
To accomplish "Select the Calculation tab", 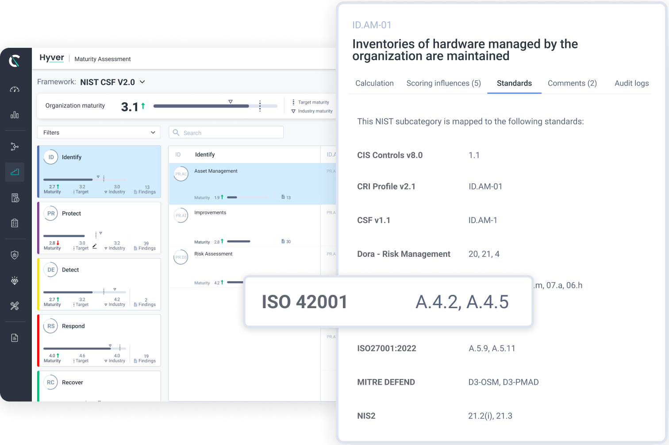I will coord(374,83).
